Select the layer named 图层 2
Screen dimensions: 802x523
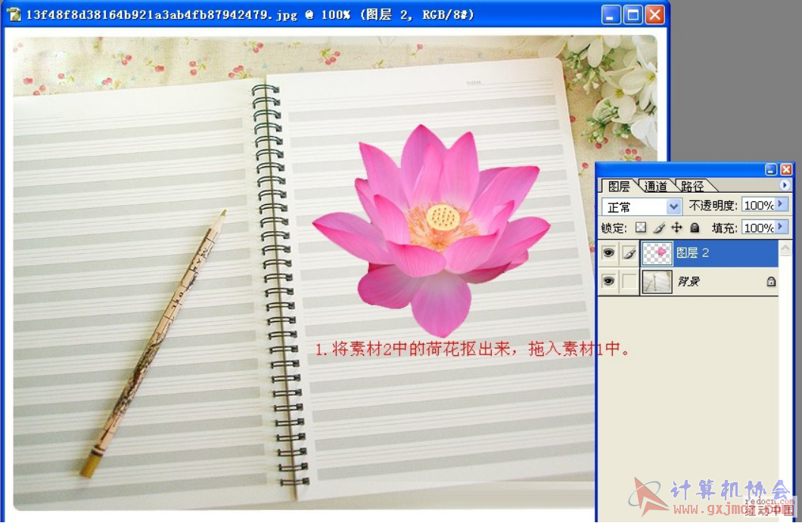click(x=692, y=253)
